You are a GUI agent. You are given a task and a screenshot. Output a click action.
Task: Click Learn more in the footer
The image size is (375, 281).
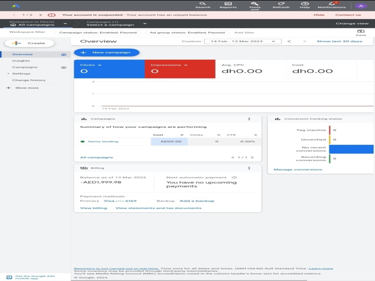321,269
